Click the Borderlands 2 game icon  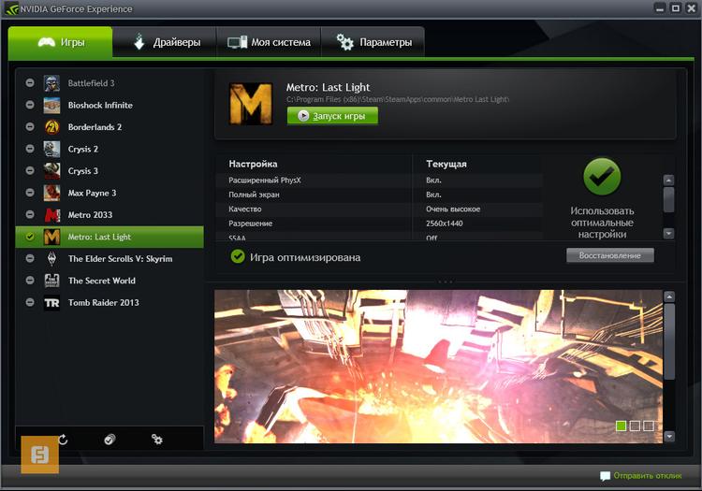pyautogui.click(x=51, y=127)
